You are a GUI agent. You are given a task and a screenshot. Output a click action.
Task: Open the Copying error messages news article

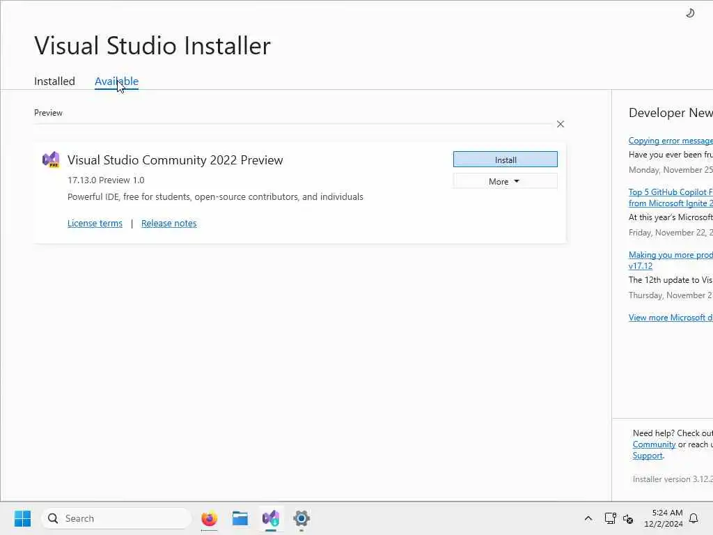671,141
